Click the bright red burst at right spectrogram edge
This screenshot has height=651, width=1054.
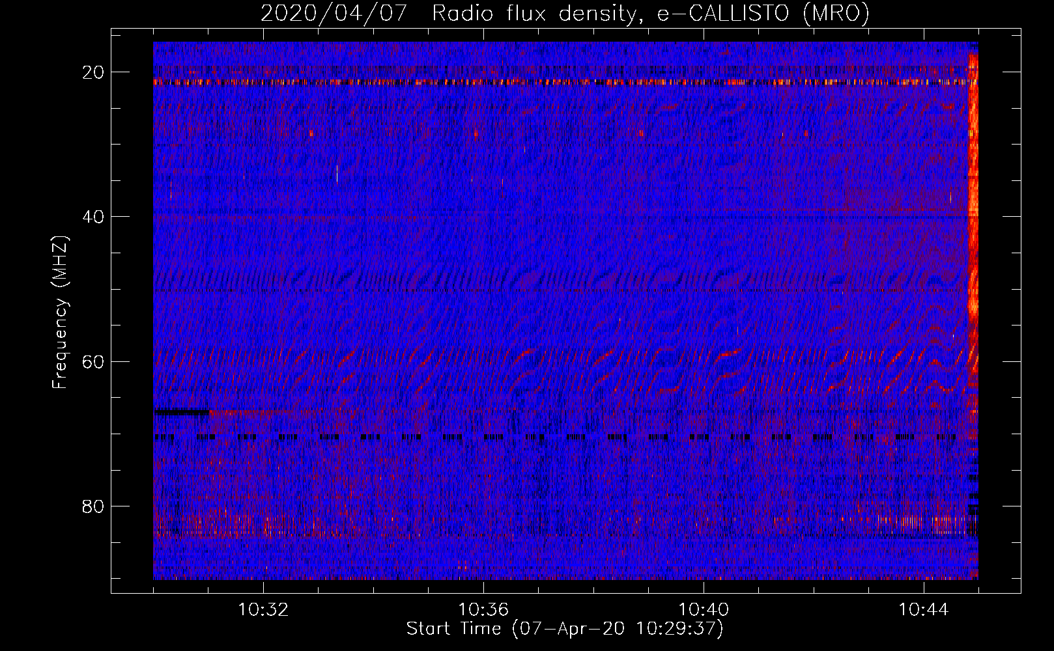pyautogui.click(x=973, y=215)
